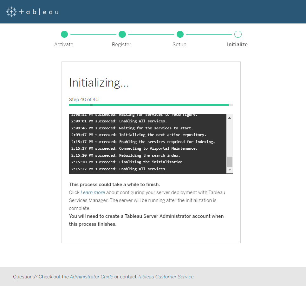Click log line '2:15:22 PM succeeded: Enabling all services.'
Screen dimensions: 306x286
point(119,169)
